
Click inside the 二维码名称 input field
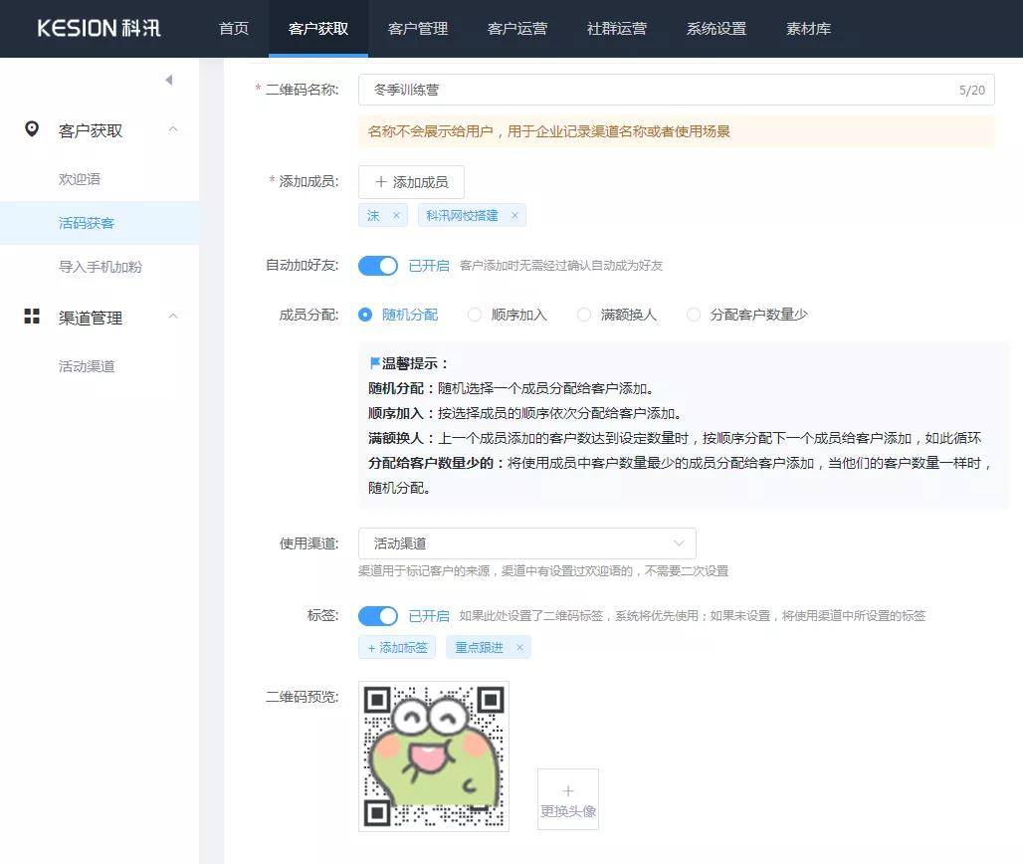click(597, 90)
